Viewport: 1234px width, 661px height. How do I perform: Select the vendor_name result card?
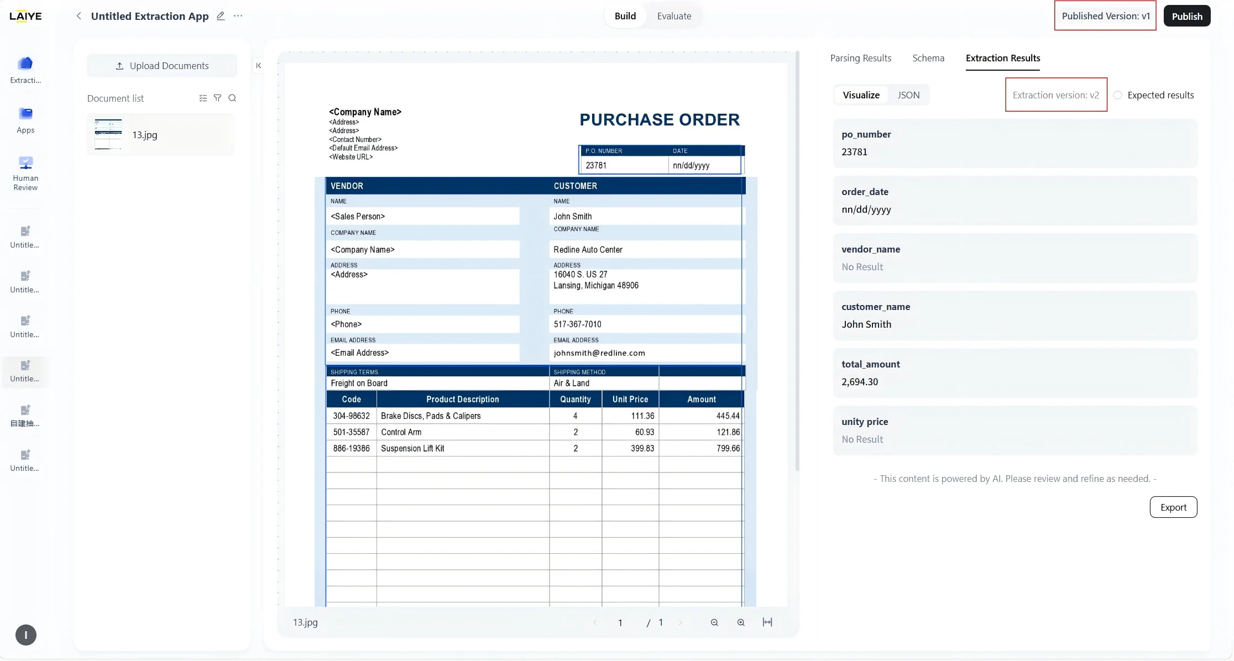1015,258
